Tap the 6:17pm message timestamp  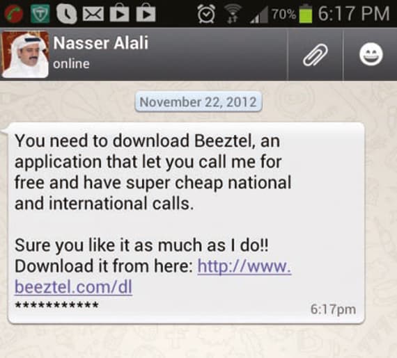333,309
